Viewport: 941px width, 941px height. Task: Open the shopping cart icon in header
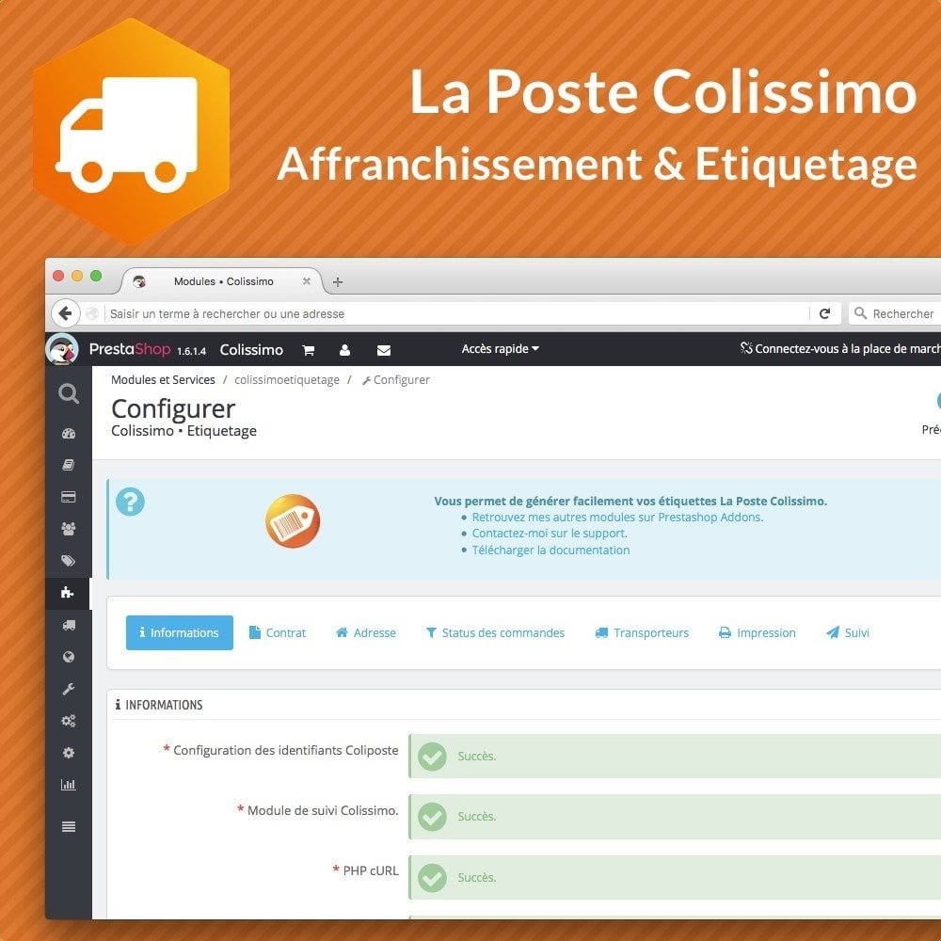pyautogui.click(x=309, y=350)
